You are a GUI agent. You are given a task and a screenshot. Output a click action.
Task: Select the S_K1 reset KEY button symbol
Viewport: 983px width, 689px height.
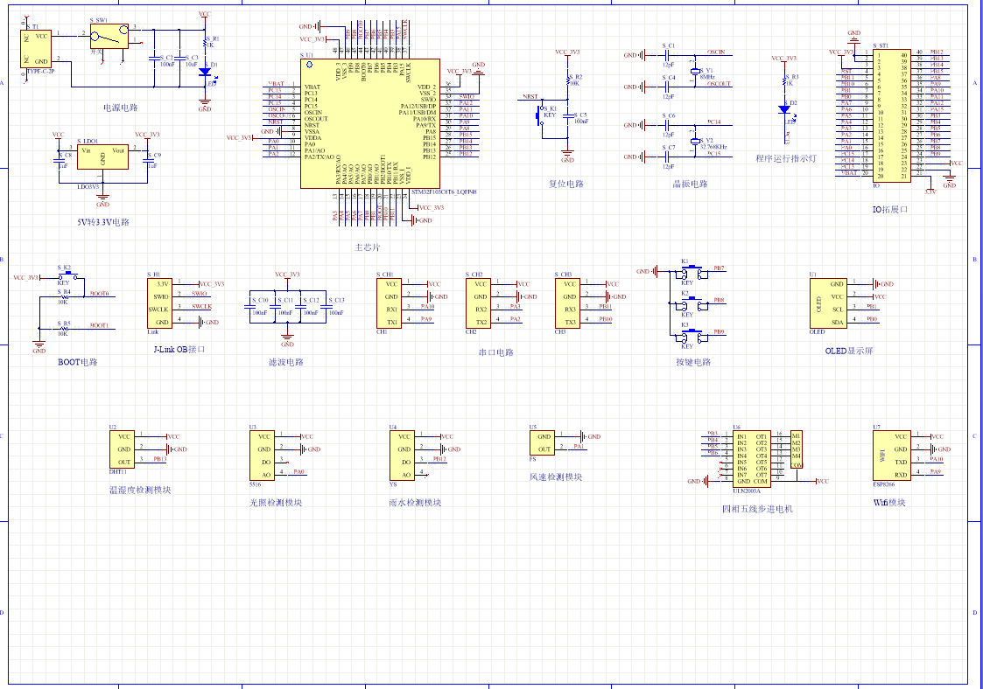click(541, 115)
